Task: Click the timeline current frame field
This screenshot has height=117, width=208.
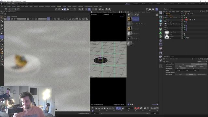Action: click(129, 108)
